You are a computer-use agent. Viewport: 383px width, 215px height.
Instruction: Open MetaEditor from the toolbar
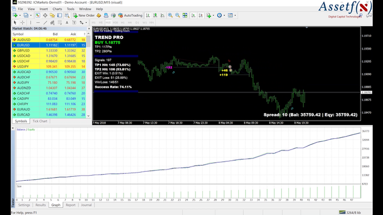99,15
